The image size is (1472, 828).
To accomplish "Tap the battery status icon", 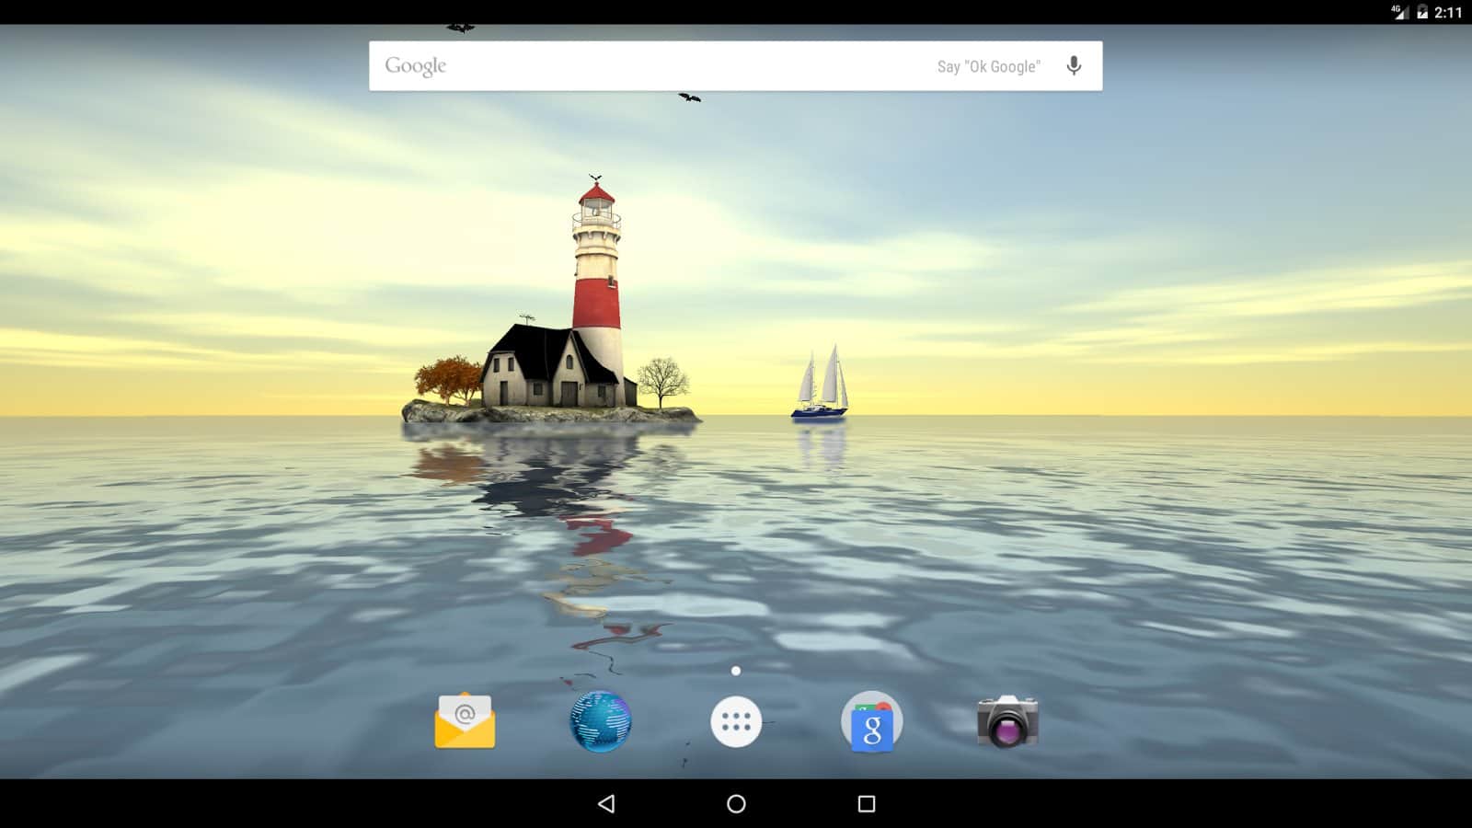I will point(1422,12).
